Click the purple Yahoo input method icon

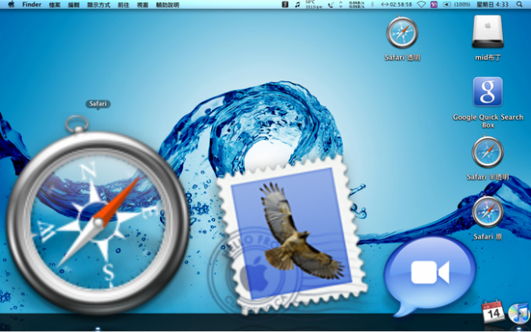click(x=434, y=4)
